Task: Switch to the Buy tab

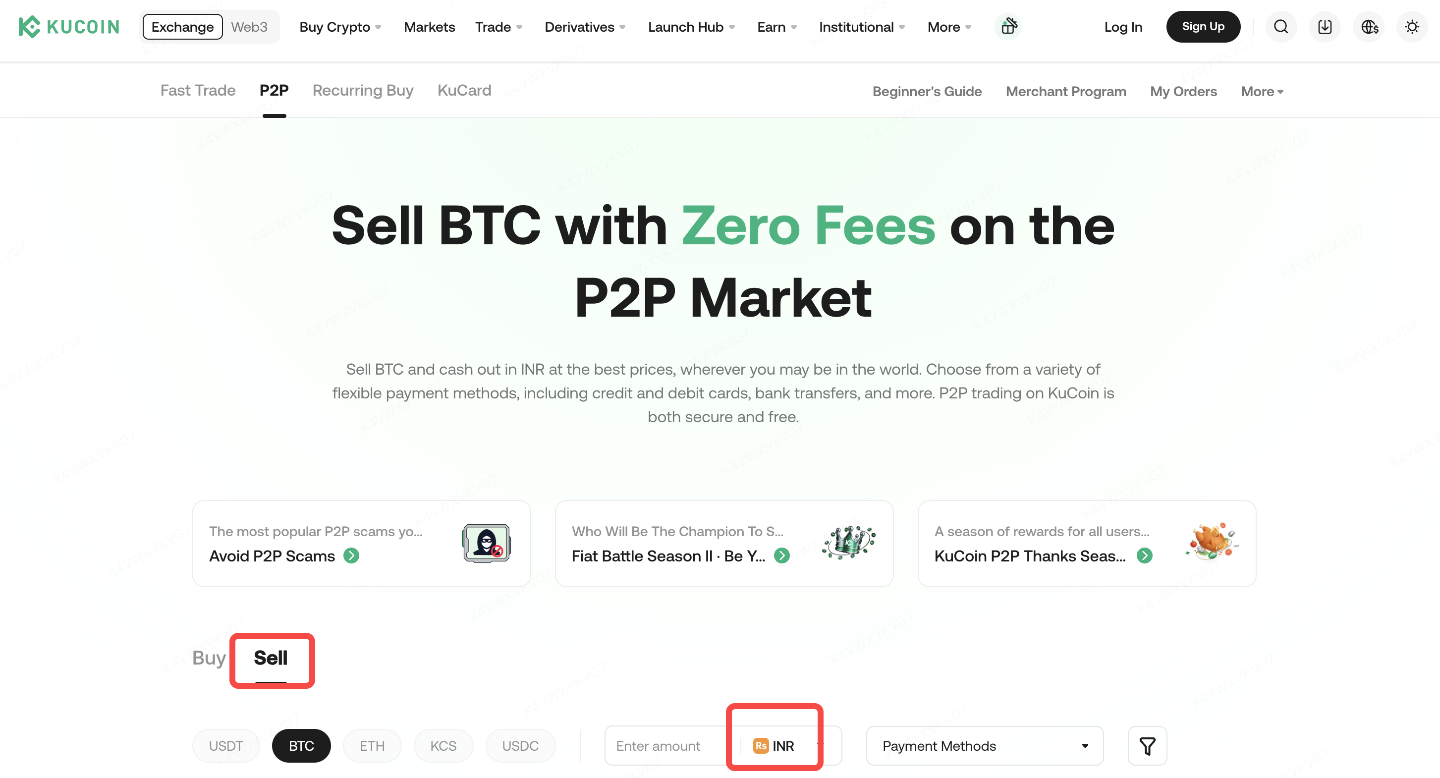Action: click(209, 658)
